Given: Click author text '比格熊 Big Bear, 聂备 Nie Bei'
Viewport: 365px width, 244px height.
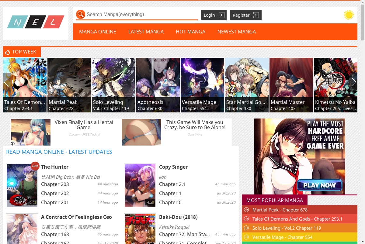Looking at the screenshot, I should click(x=71, y=177).
